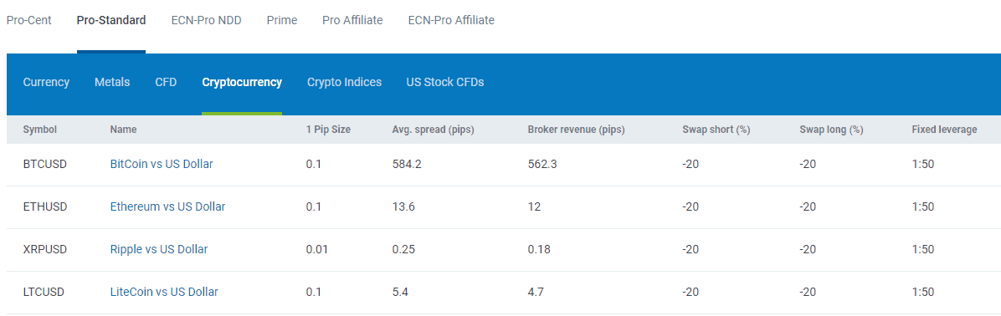Screen dimensions: 1001x316
Task: Click the Broker revenue (pips) column header
Action: pos(576,130)
